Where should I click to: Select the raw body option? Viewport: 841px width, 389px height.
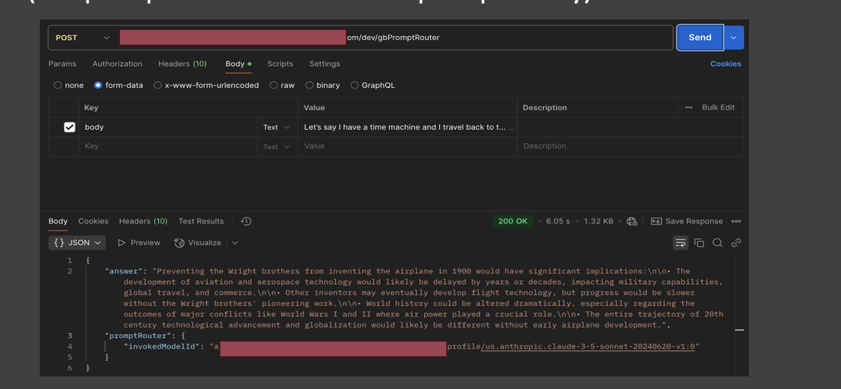pos(282,85)
